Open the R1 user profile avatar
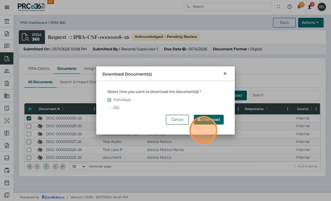Image resolution: width=331 pixels, height=201 pixels. 322,7
